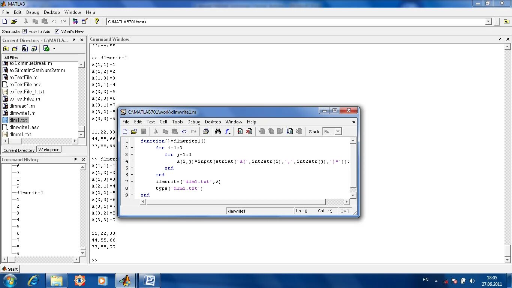
Task: Save the file from editor toolbar
Action: (x=144, y=131)
